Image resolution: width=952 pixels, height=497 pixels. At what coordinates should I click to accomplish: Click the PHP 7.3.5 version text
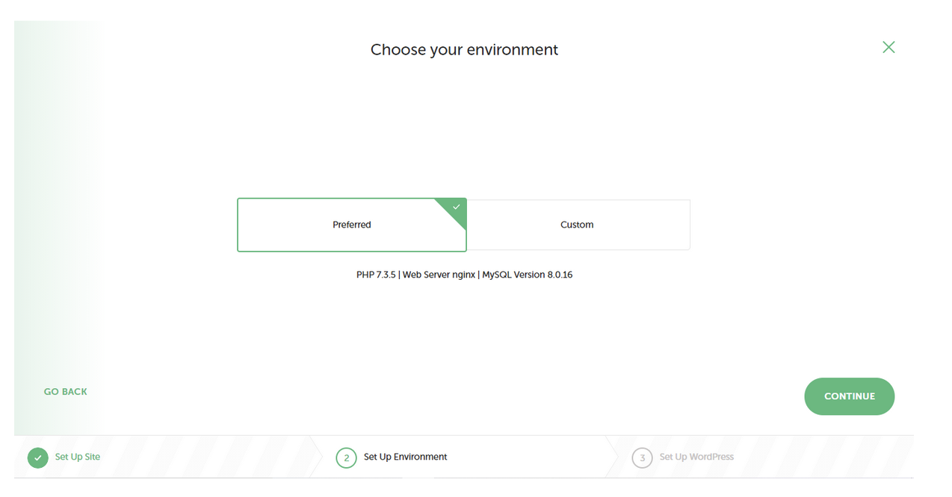click(x=376, y=275)
